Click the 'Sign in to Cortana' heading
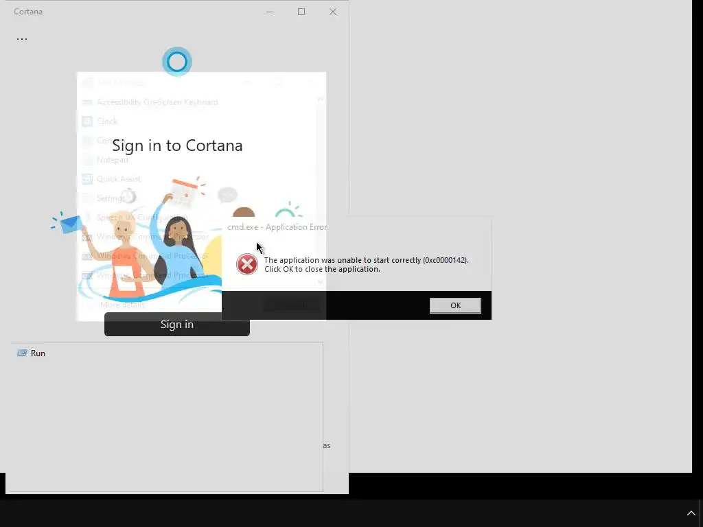This screenshot has width=703, height=527. (x=177, y=145)
